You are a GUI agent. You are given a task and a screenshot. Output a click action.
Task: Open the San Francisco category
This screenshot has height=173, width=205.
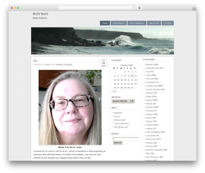[x=153, y=157]
